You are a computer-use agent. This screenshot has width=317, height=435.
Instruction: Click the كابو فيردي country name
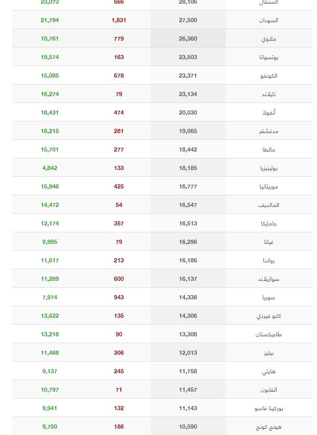pos(269,316)
